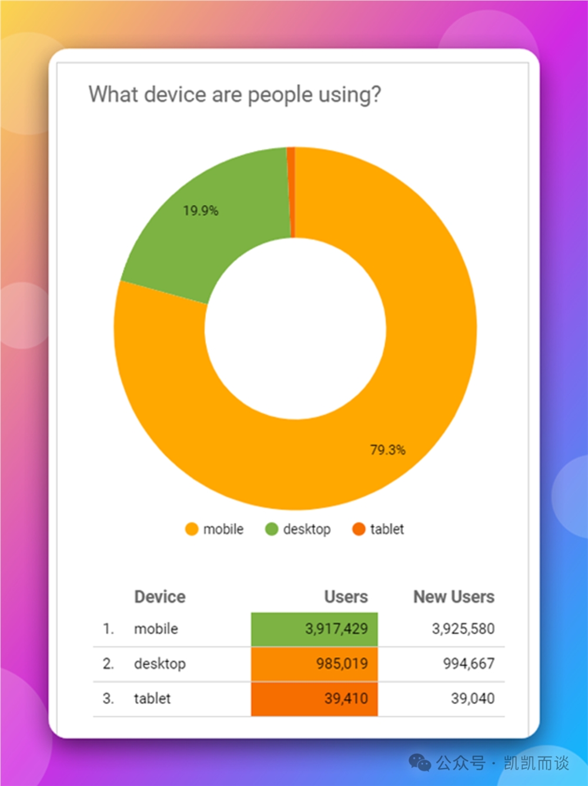Click the 39,410 users cell
Image resolution: width=588 pixels, height=786 pixels.
coord(315,699)
